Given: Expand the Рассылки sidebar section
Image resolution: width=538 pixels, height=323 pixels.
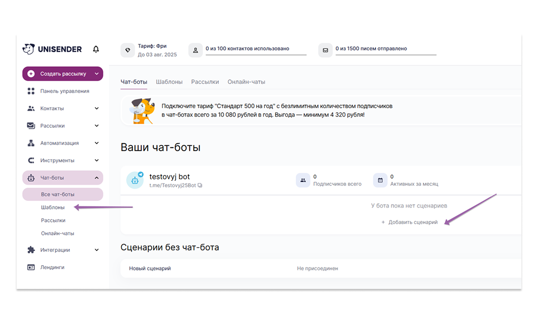Looking at the screenshot, I should (x=96, y=126).
